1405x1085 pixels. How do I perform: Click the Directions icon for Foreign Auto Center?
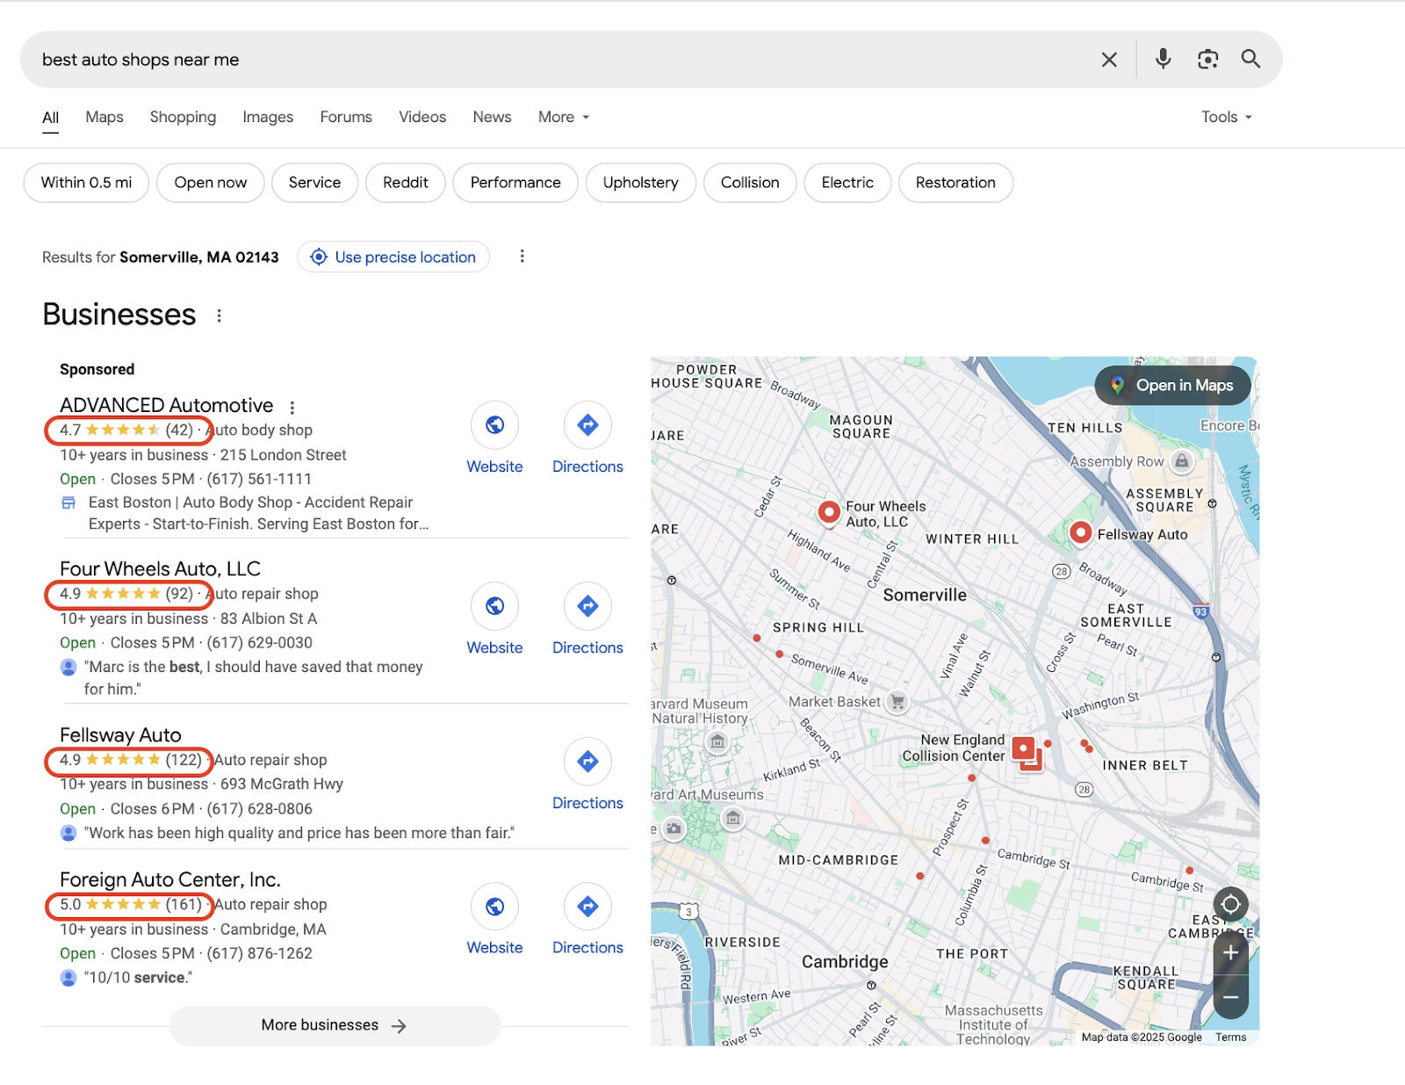(587, 907)
